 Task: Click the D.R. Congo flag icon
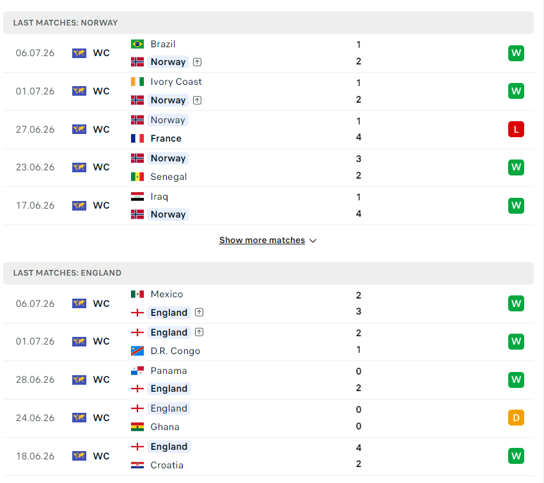tap(137, 351)
